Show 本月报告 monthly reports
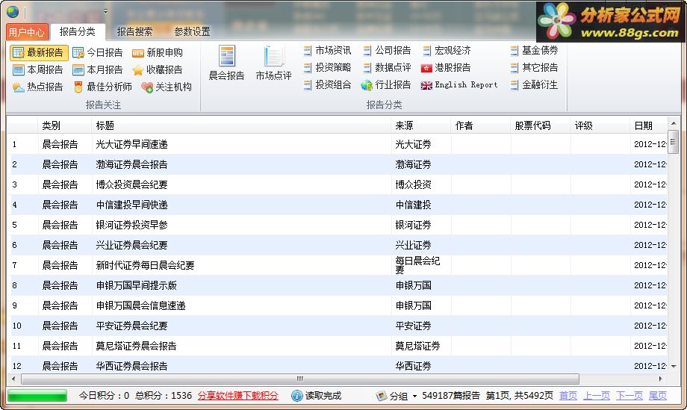This screenshot has width=687, height=410. coord(98,69)
